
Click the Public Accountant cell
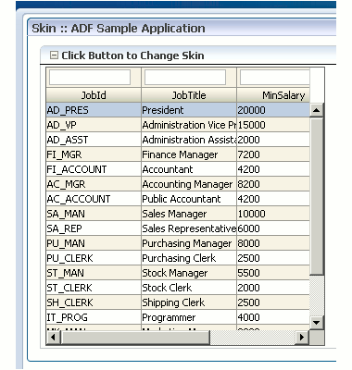189,199
